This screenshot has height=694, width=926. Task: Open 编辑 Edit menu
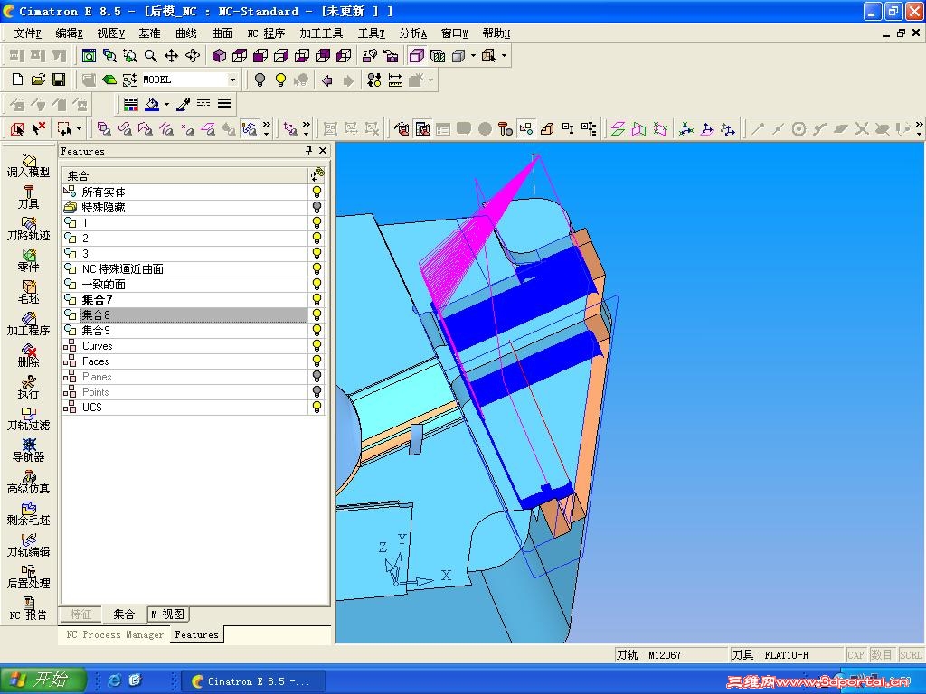69,33
